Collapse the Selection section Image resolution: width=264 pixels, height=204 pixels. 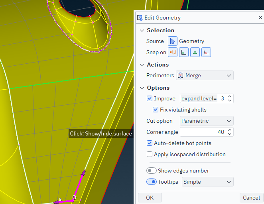pos(142,31)
